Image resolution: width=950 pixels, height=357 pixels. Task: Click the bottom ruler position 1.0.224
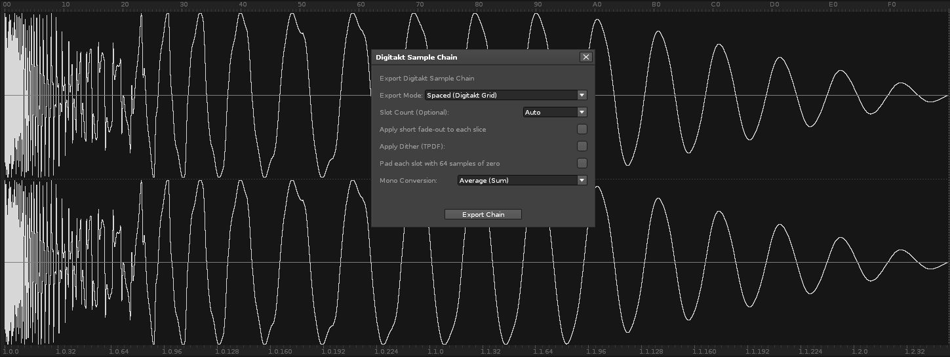coord(387,352)
